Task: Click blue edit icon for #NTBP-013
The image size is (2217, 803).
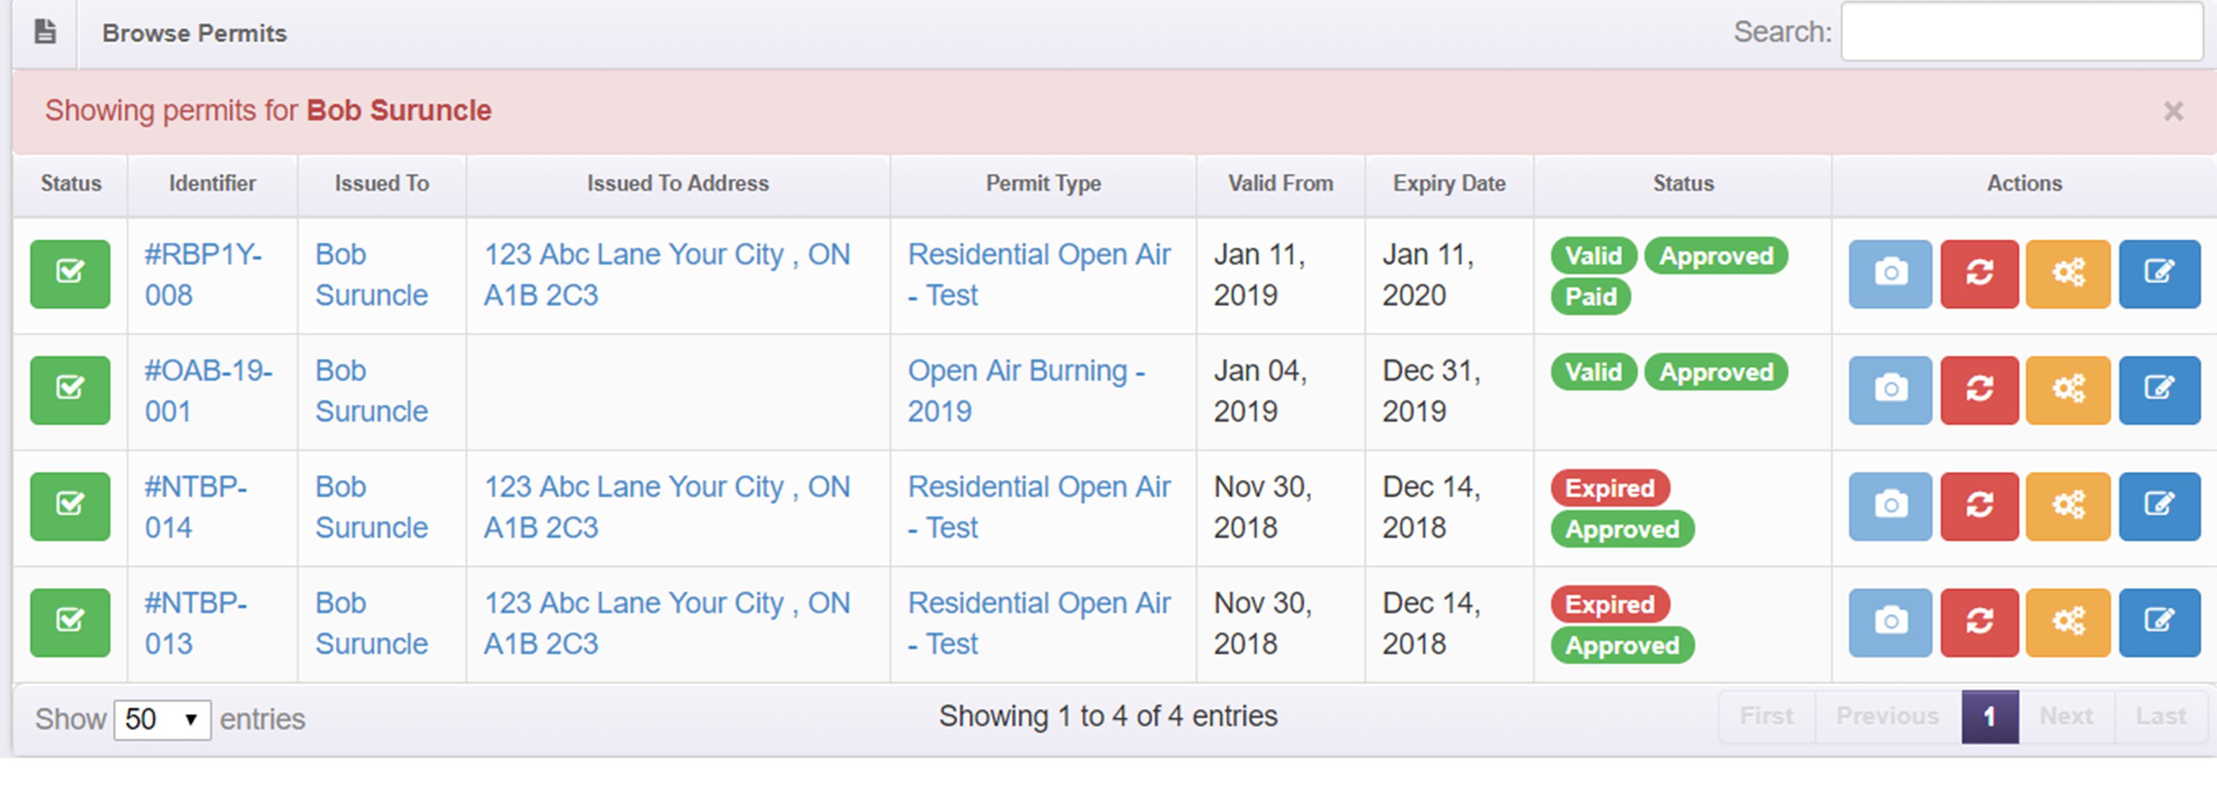Action: coord(2158,622)
